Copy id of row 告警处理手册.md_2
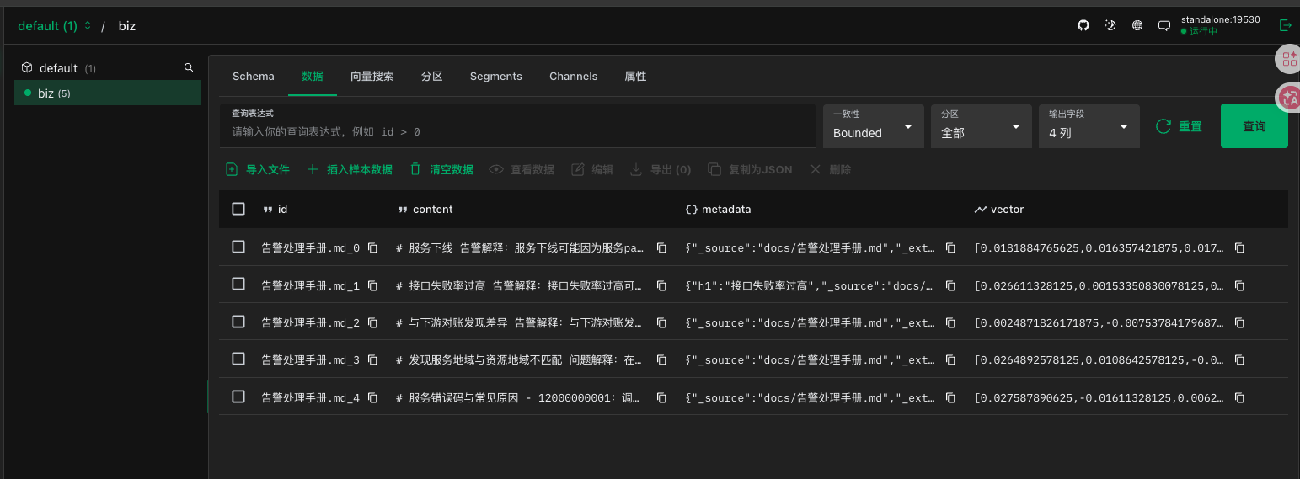 click(372, 322)
